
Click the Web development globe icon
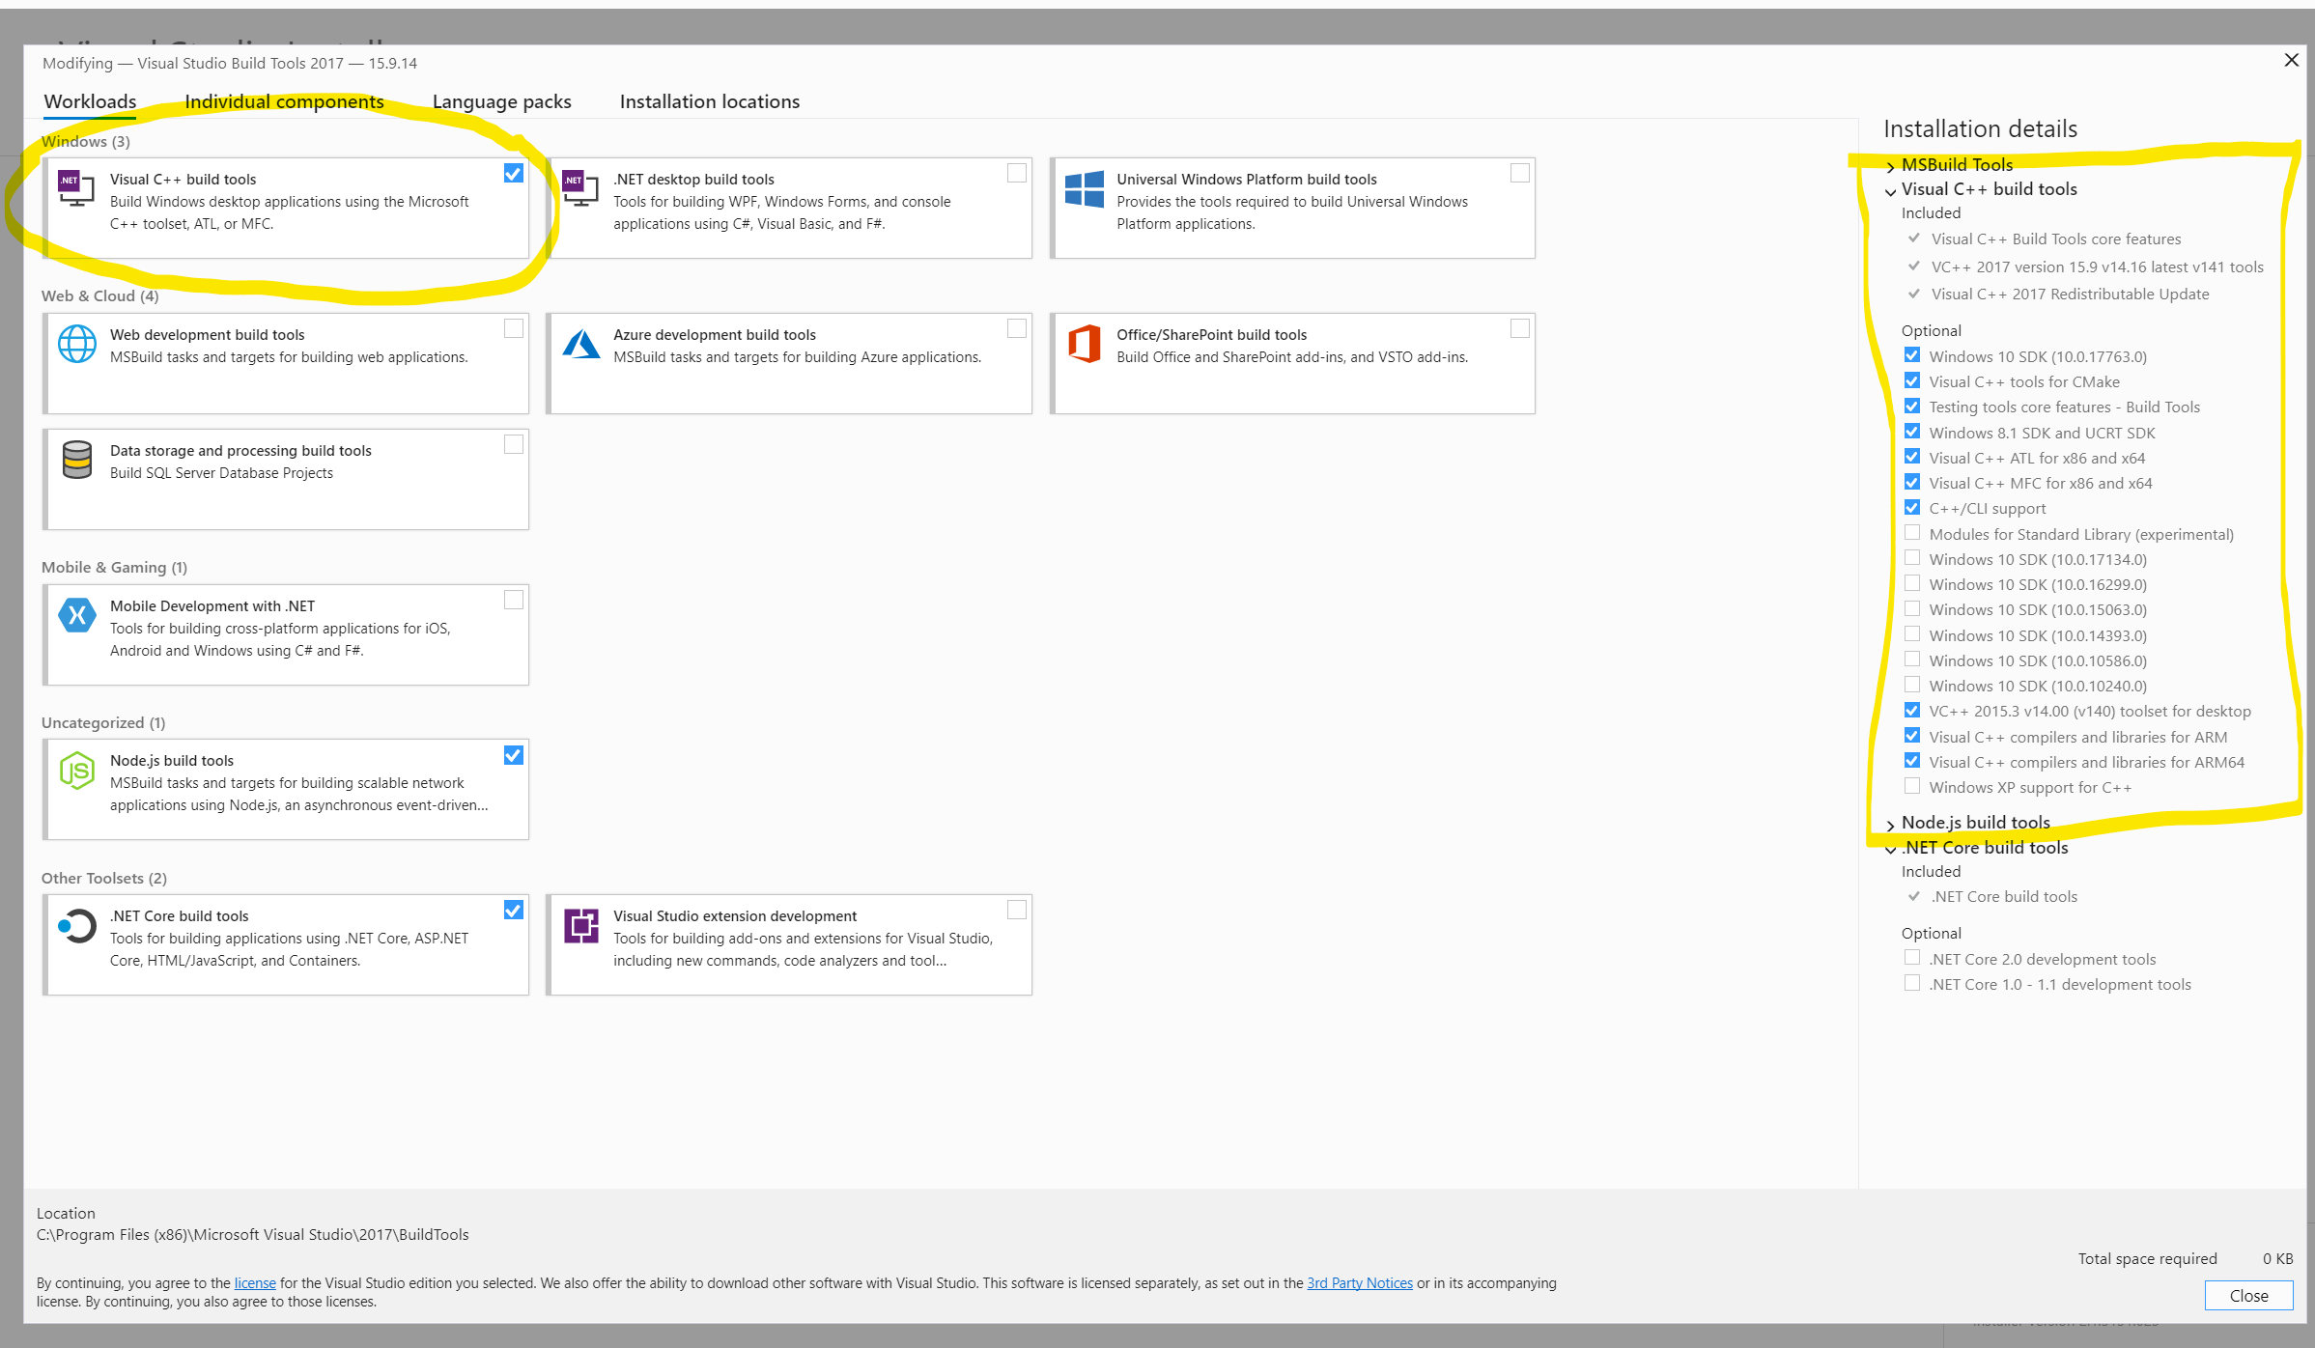76,344
